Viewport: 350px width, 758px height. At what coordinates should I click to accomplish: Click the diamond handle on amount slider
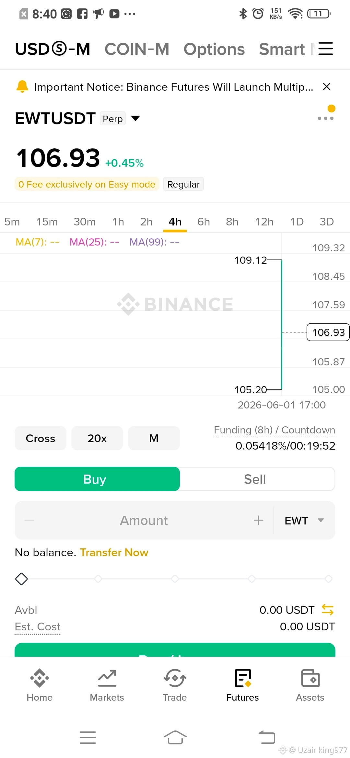[21, 579]
